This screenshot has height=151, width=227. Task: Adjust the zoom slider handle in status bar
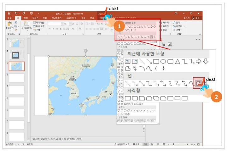[x=174, y=144]
